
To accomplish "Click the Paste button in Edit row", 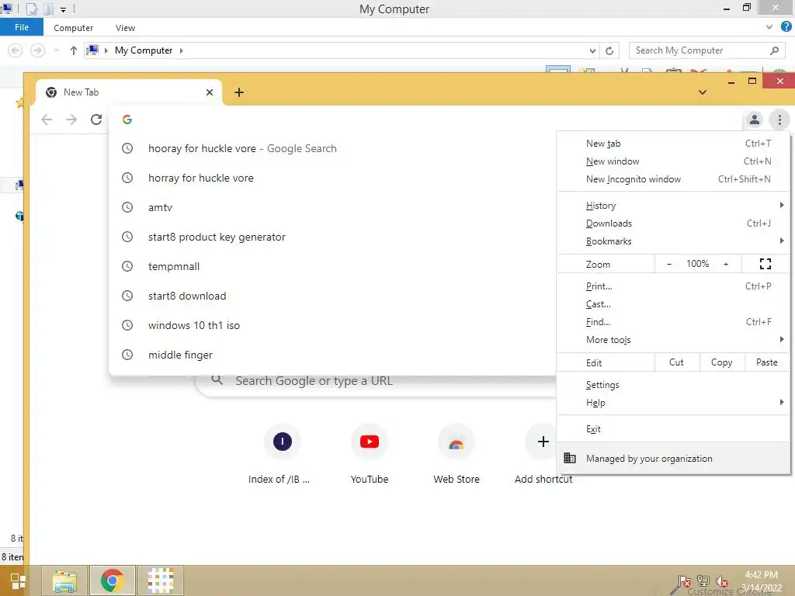I will pos(766,362).
